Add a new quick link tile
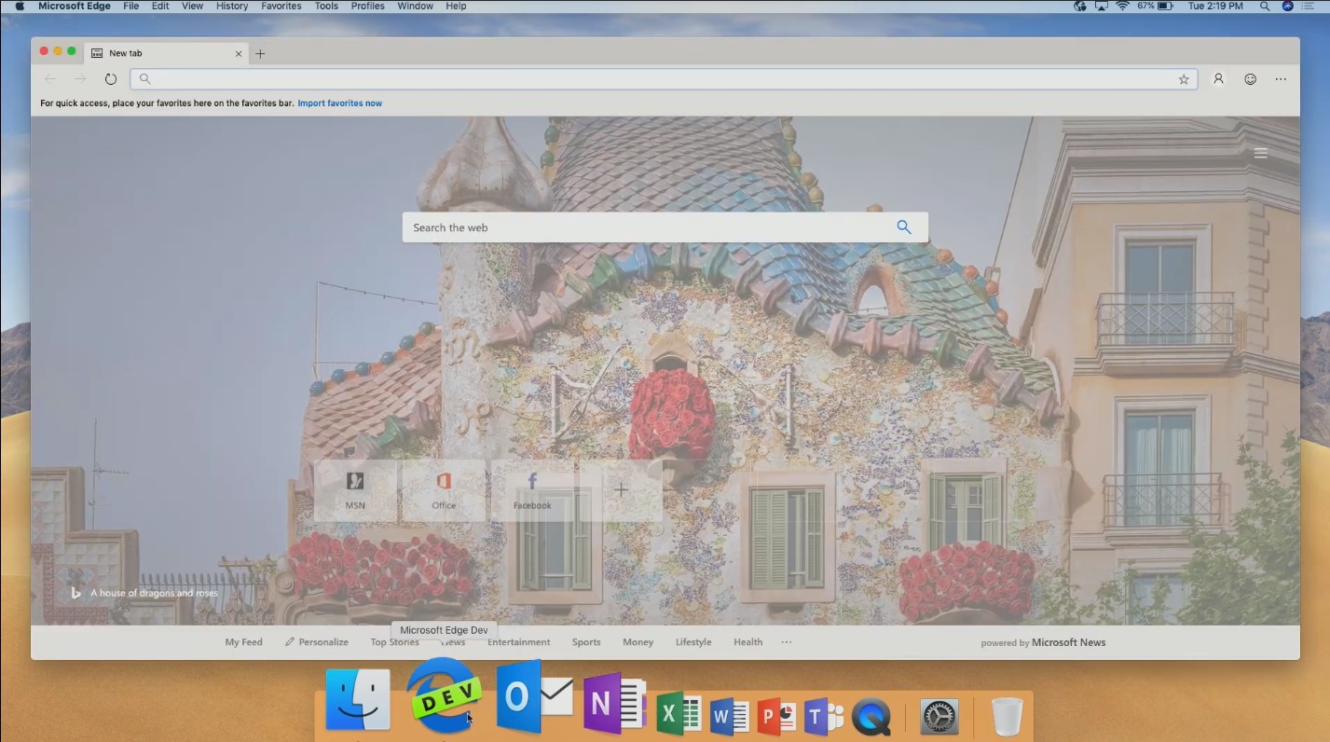Image resolution: width=1330 pixels, height=742 pixels. 621,489
